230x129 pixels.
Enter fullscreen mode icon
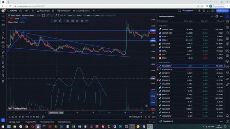pos(208,11)
